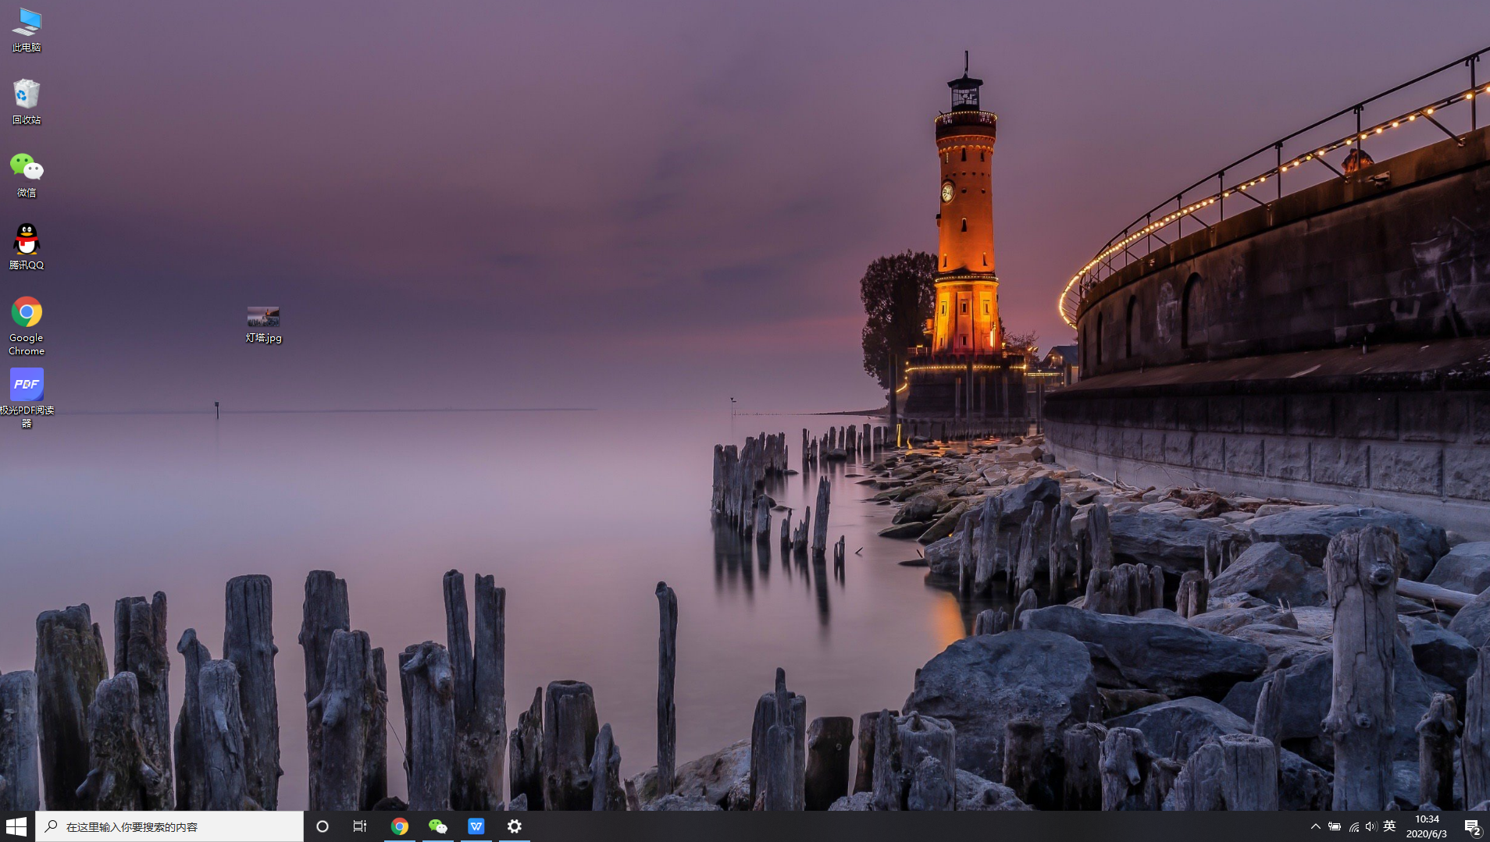Open Task View on the taskbar

point(360,826)
